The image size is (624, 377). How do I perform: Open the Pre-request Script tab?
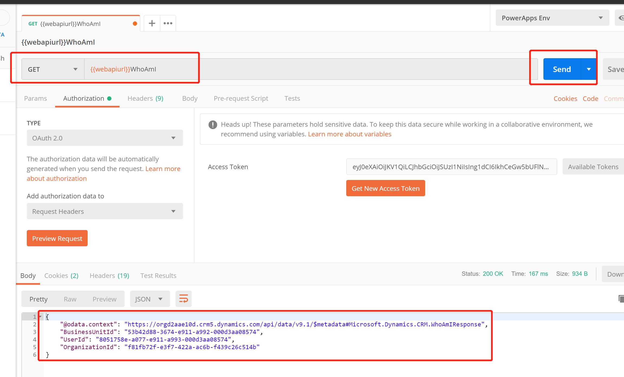click(x=241, y=99)
